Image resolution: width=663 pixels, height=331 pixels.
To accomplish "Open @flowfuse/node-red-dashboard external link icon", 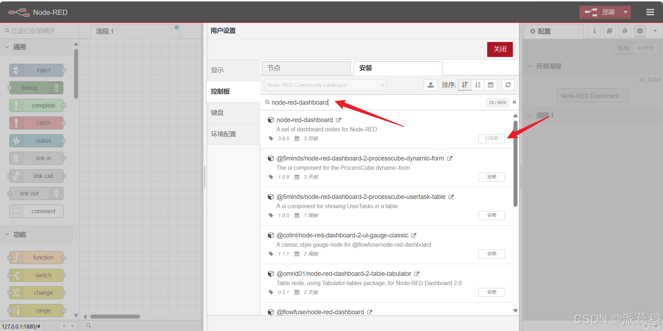I will coord(369,312).
